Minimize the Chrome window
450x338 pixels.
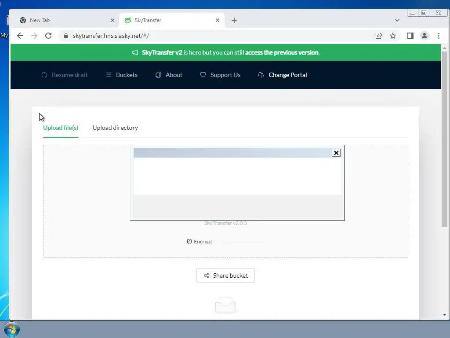[x=412, y=13]
